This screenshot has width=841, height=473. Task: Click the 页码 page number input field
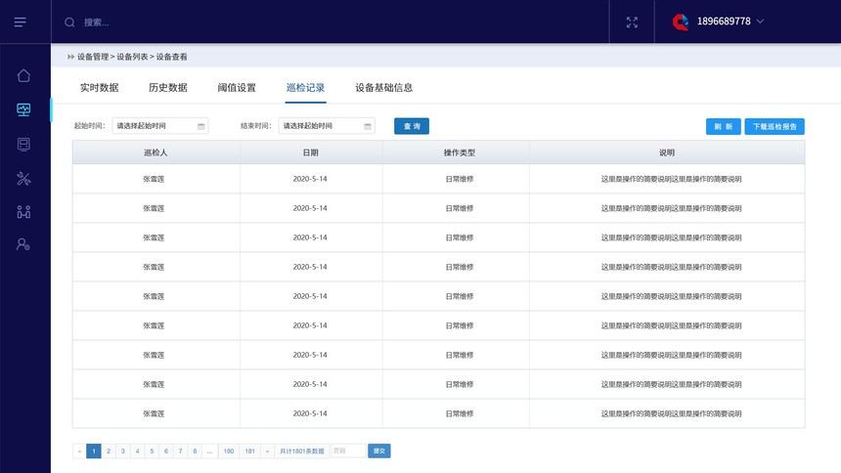pos(347,451)
